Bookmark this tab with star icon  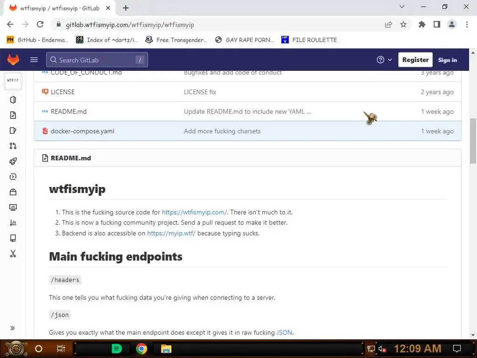(x=403, y=24)
